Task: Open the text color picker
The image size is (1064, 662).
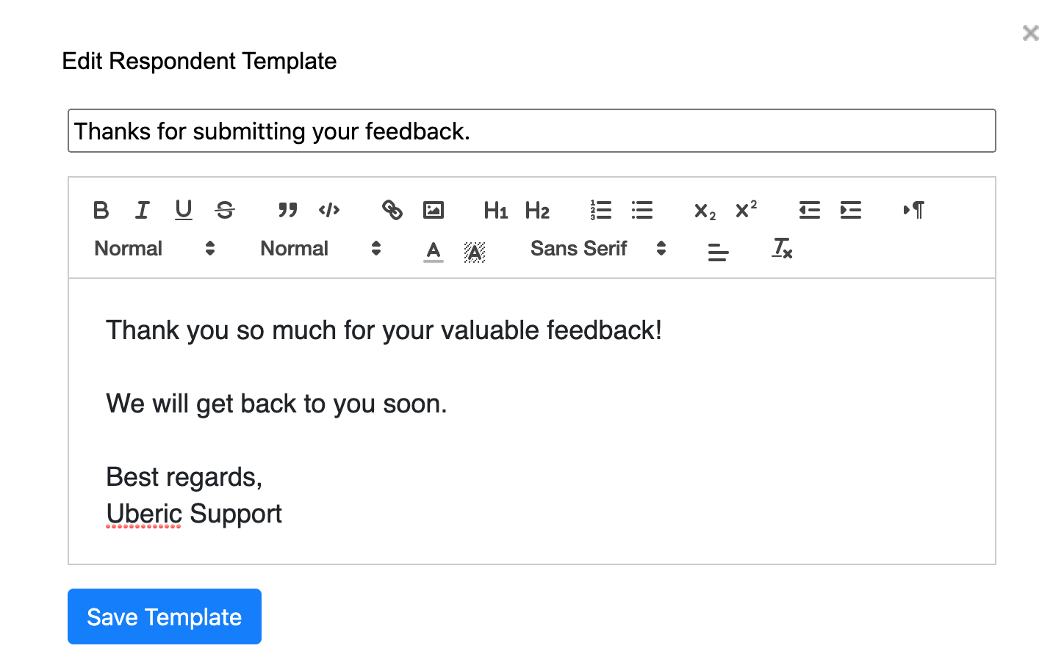Action: (x=434, y=251)
